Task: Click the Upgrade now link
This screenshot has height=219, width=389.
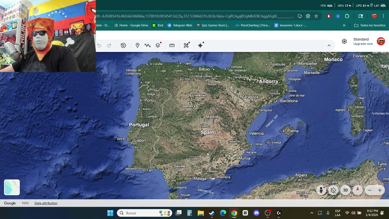Action: 363,44
